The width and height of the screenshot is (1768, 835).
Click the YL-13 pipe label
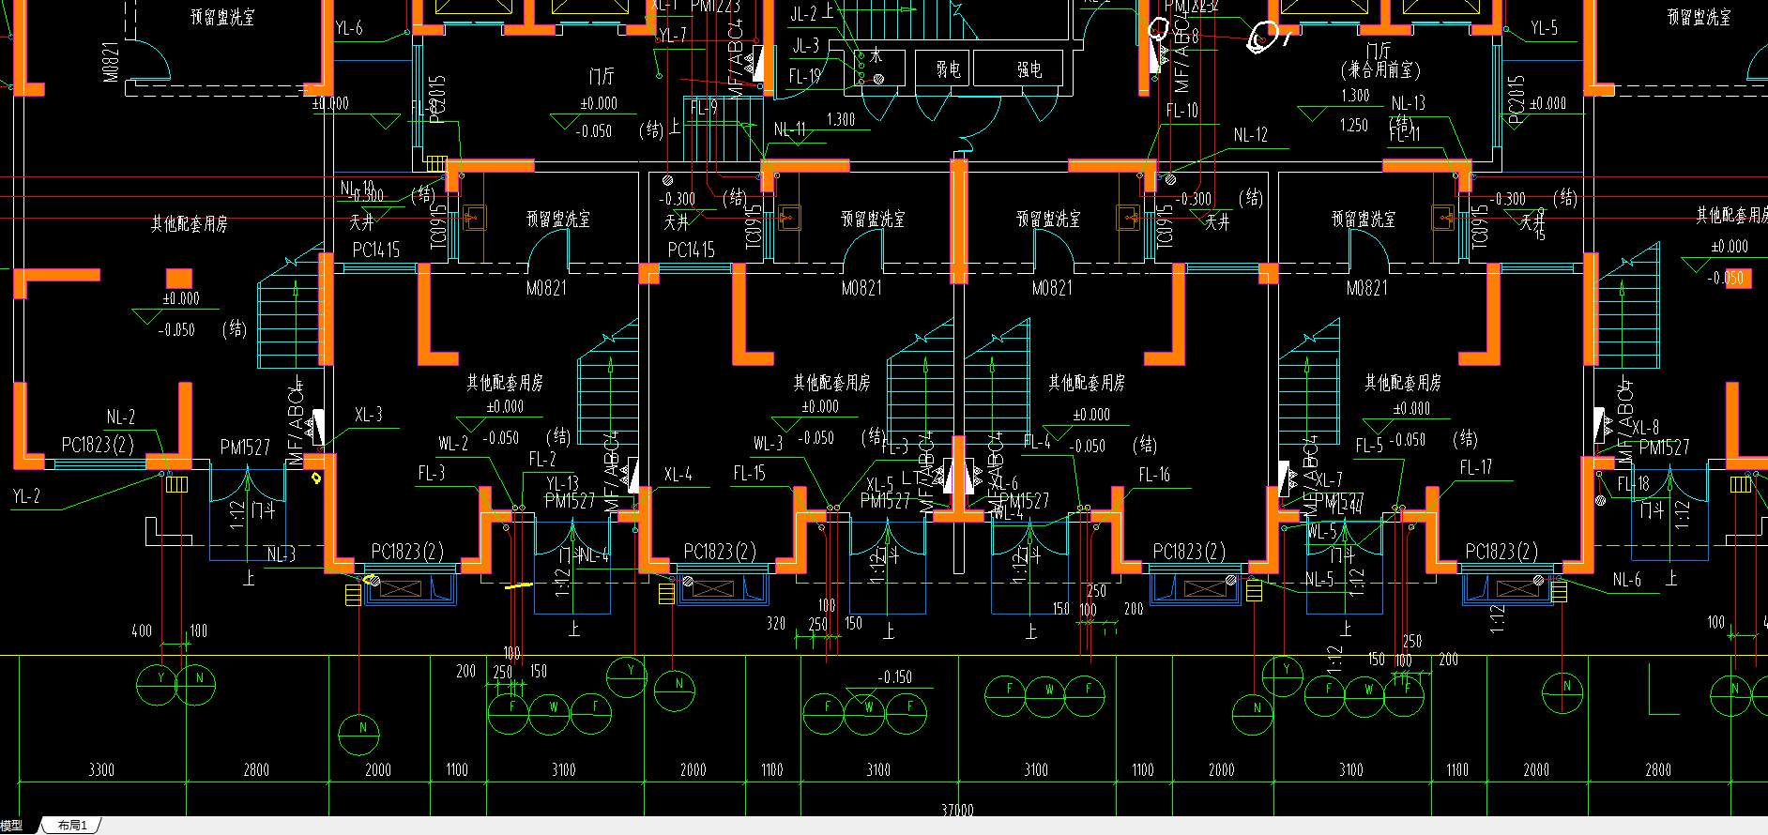coord(563,484)
